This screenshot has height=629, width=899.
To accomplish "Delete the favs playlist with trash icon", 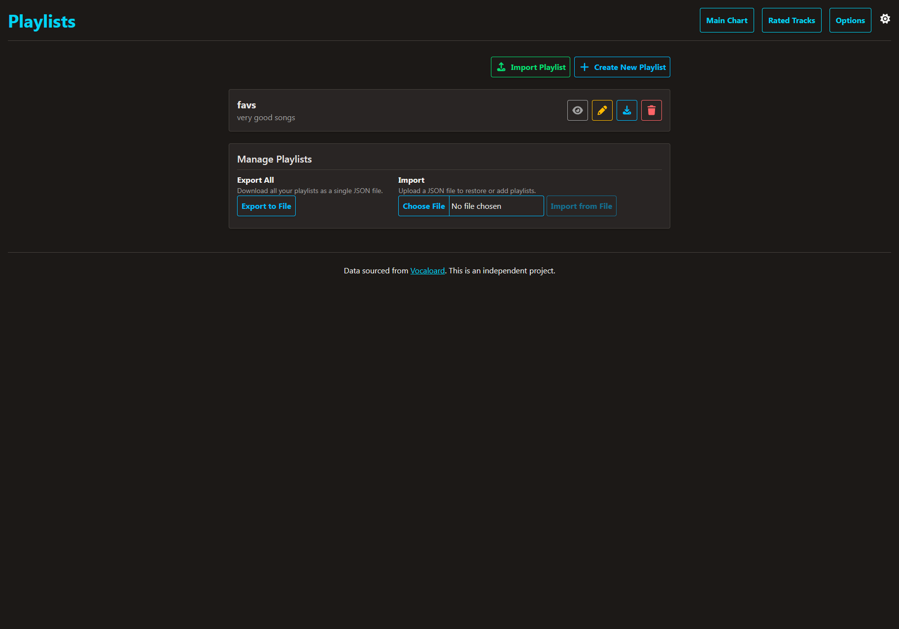I will tap(652, 110).
